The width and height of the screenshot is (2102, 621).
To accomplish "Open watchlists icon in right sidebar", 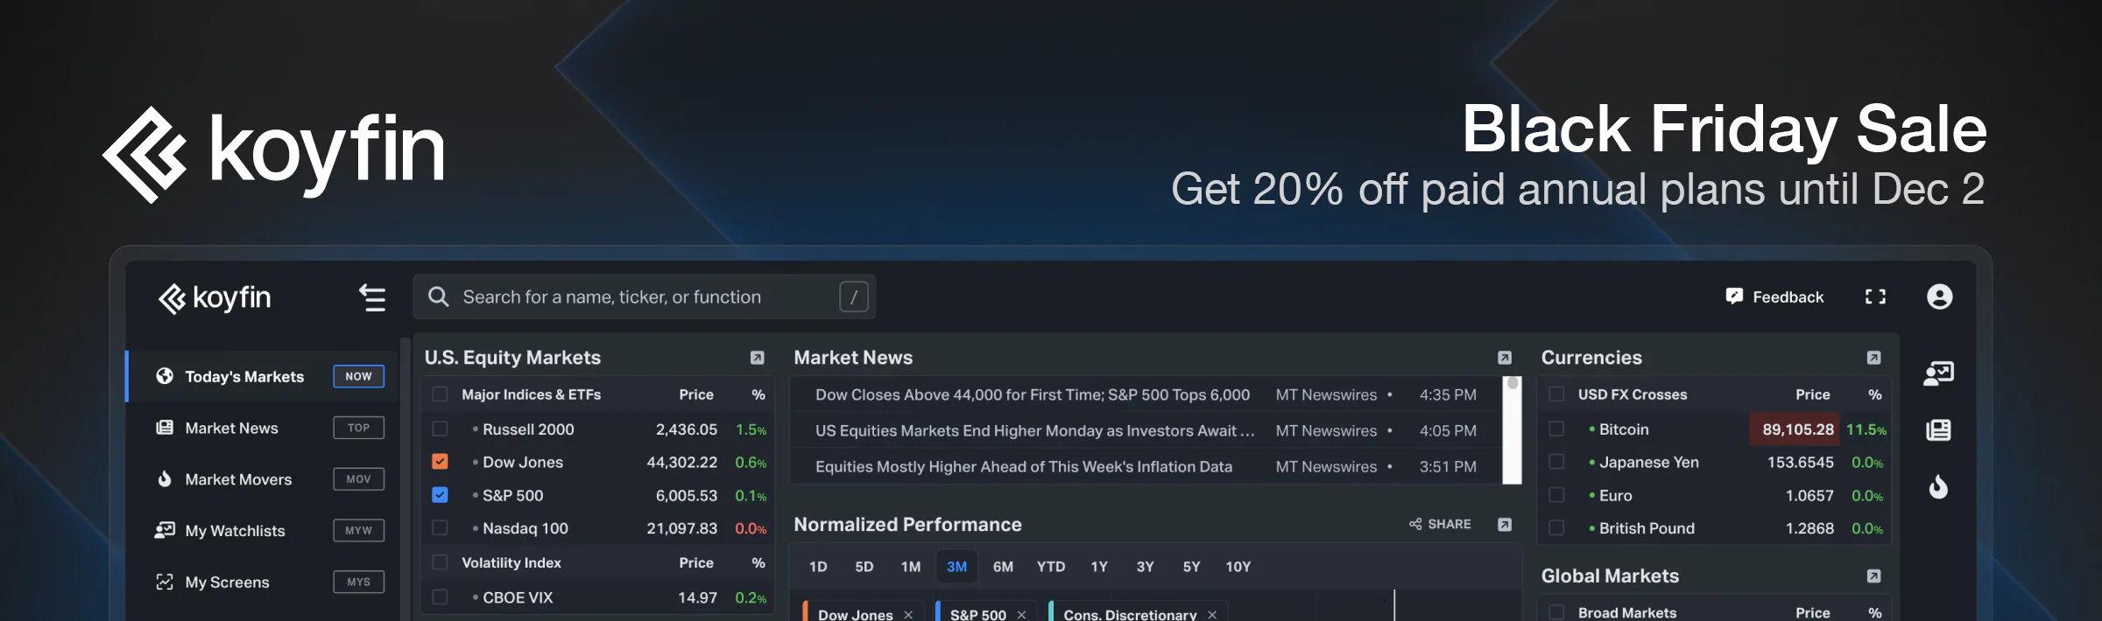I will [x=1938, y=374].
